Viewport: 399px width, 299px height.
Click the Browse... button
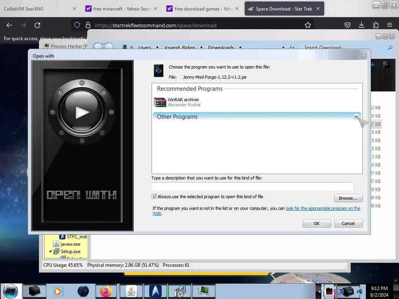click(348, 198)
